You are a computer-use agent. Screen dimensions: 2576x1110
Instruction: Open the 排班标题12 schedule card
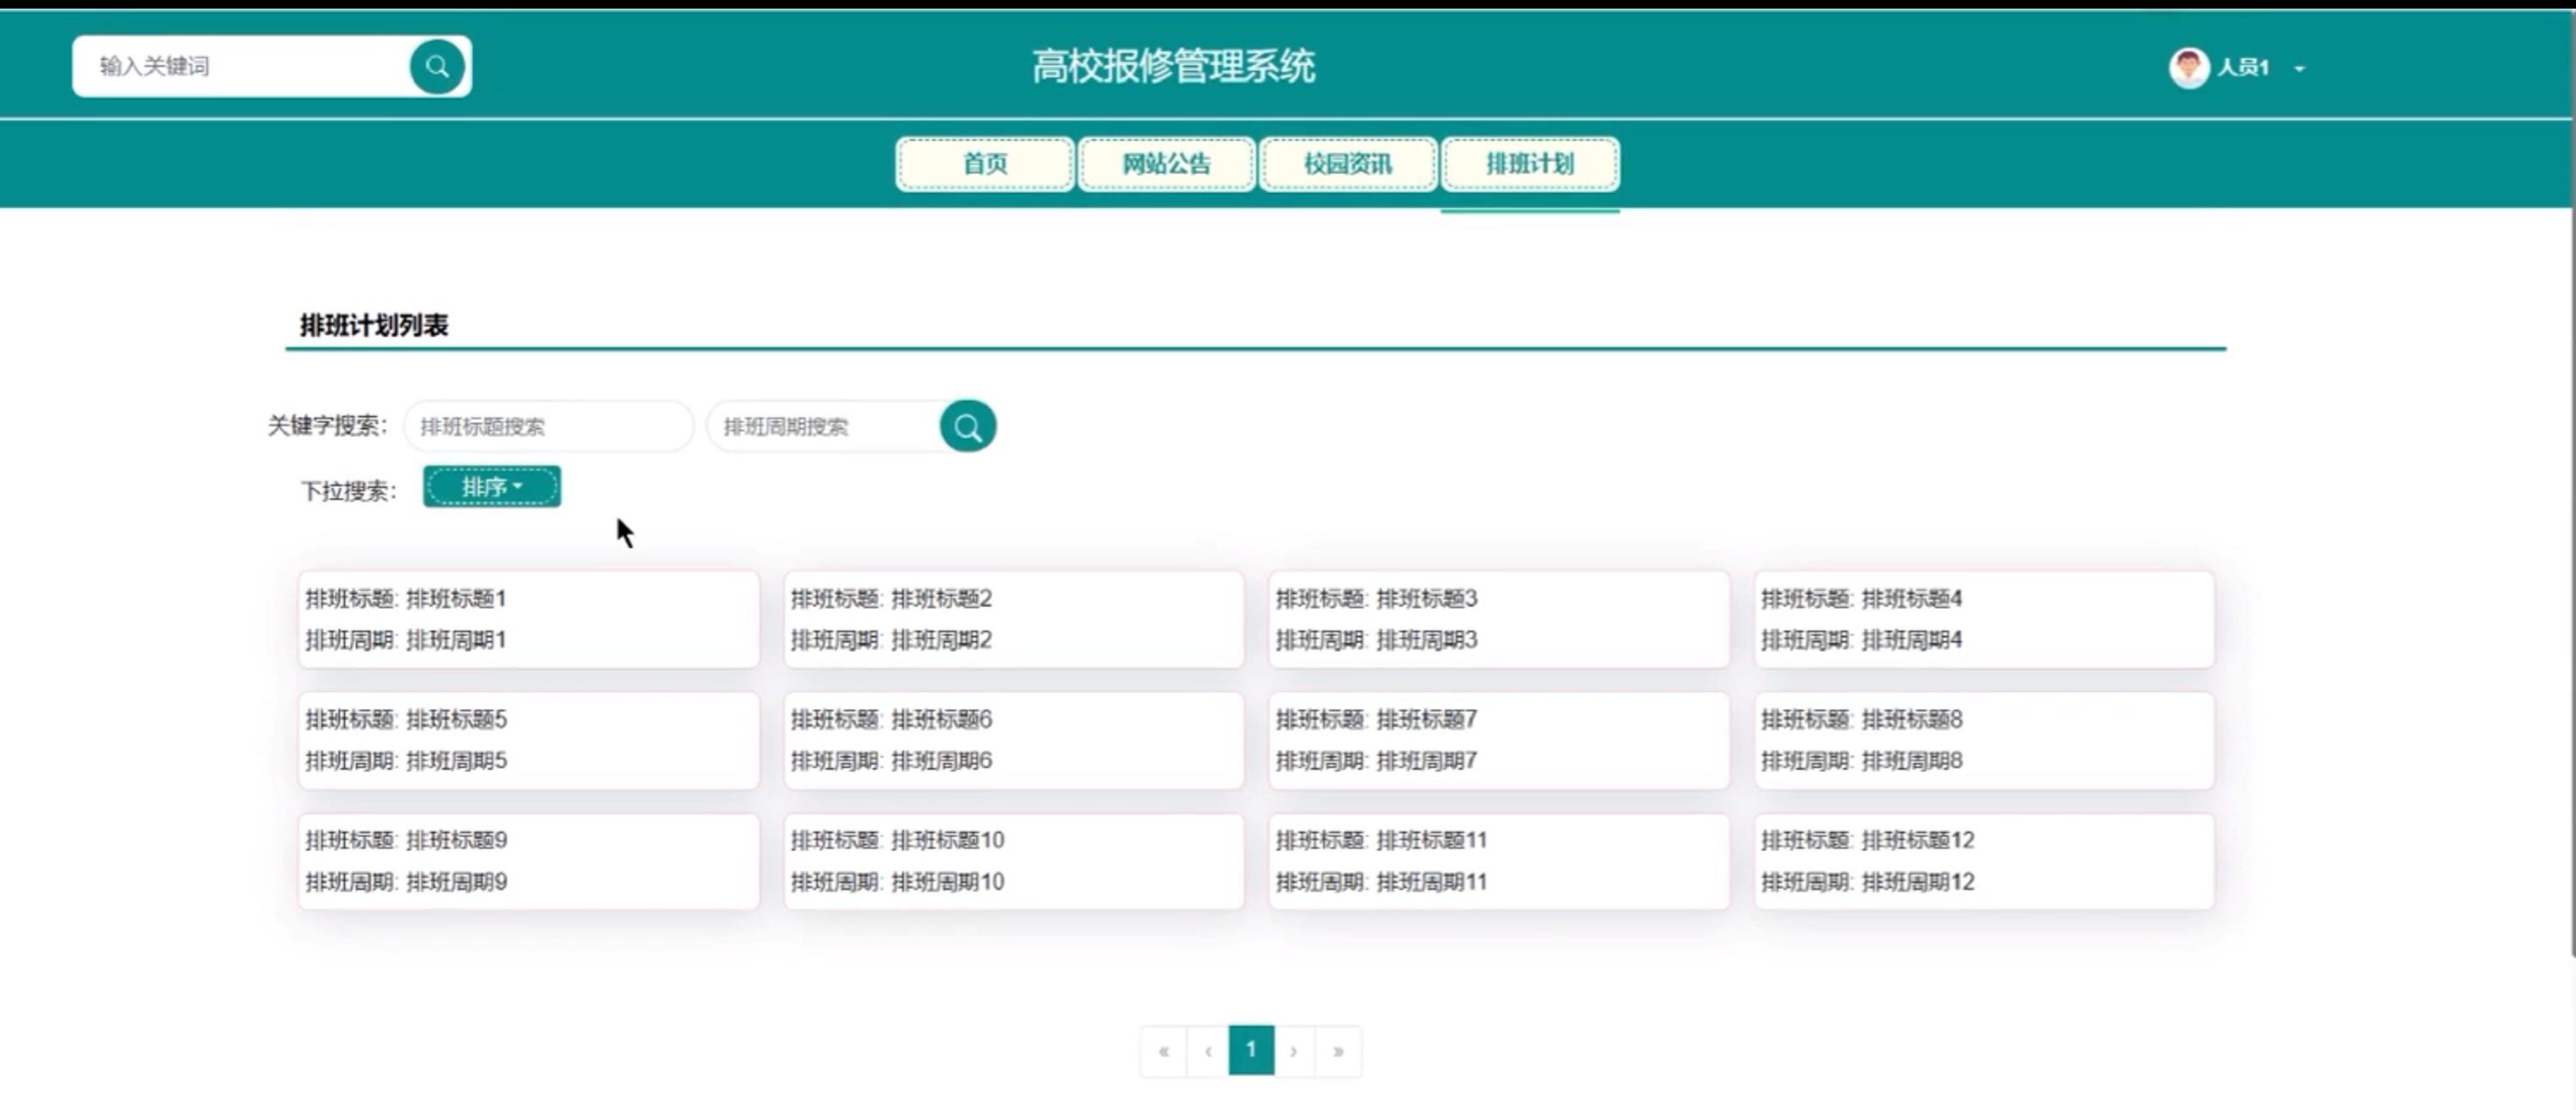[1984, 861]
